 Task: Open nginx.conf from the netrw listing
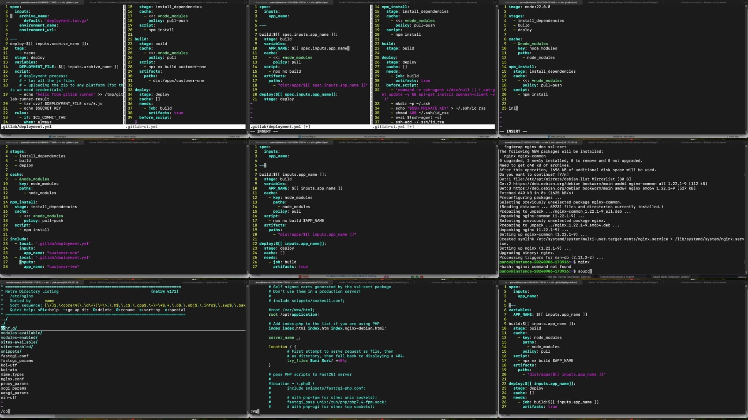coord(12,379)
